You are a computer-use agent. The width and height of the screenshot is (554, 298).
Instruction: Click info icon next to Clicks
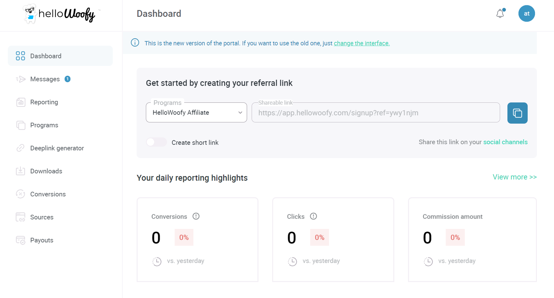[x=314, y=216]
